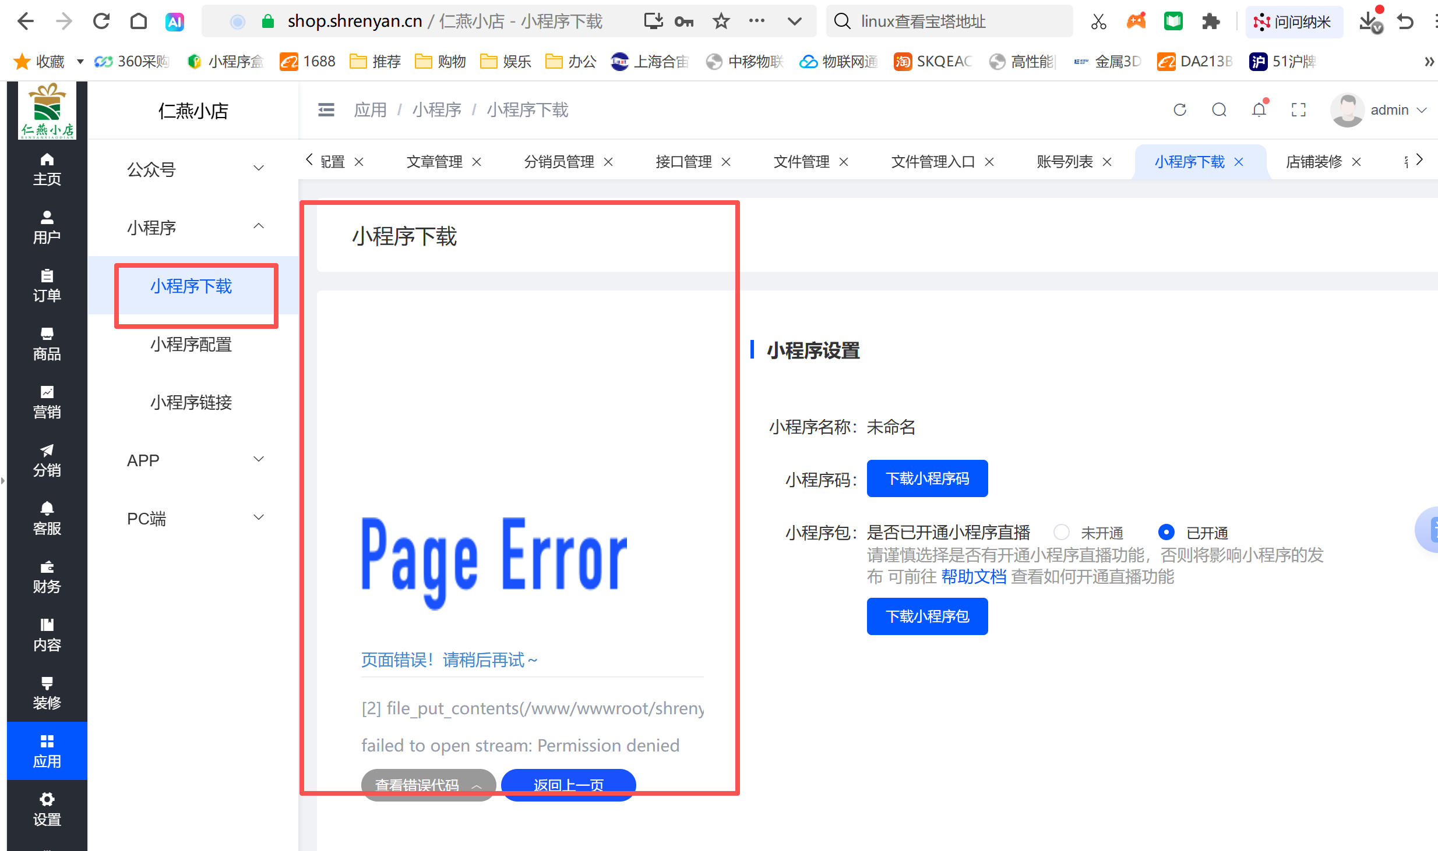Collapse sidebar with the hamburger menu icon
The width and height of the screenshot is (1438, 851).
(326, 110)
